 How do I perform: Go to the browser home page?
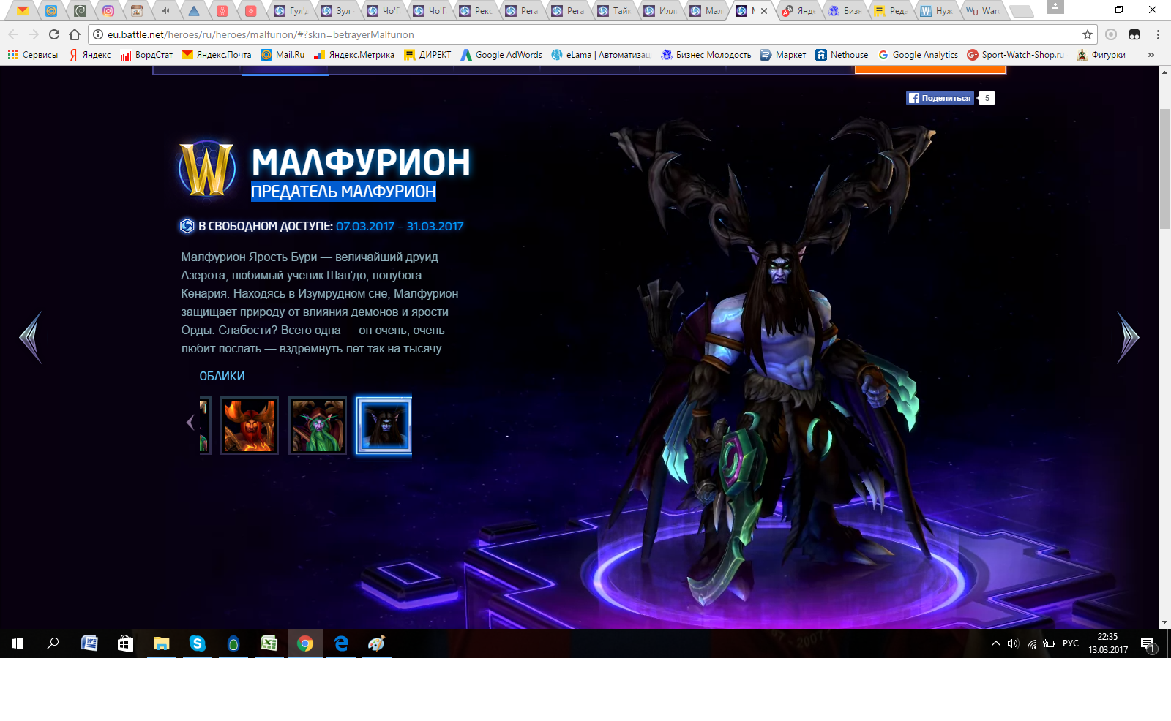[x=75, y=34]
